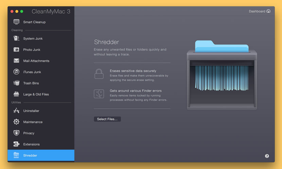Click the red close window button
282x169 pixels.
coord(12,11)
